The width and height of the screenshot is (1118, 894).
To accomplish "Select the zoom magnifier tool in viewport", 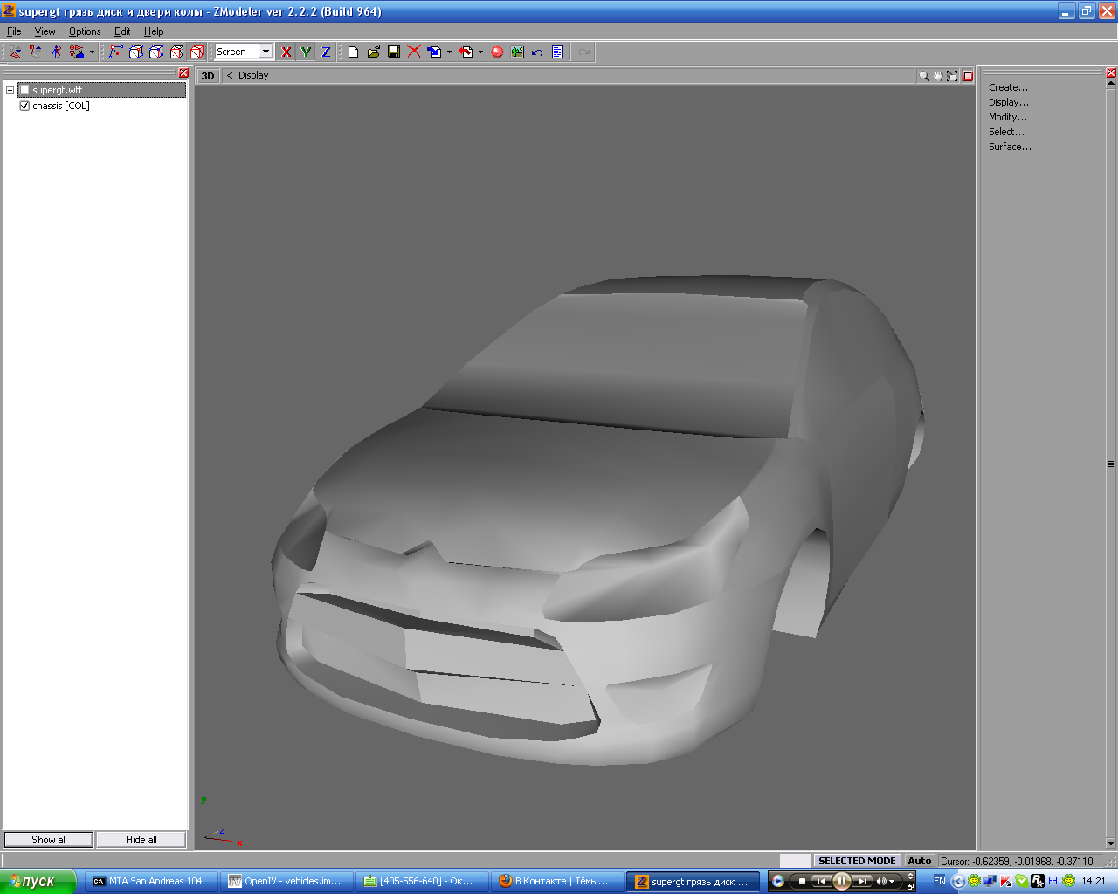I will (x=923, y=76).
